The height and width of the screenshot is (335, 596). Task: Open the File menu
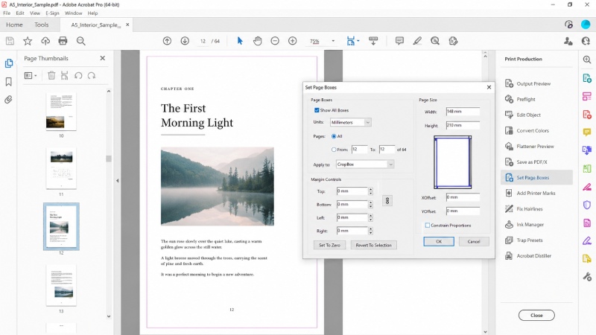click(x=7, y=13)
